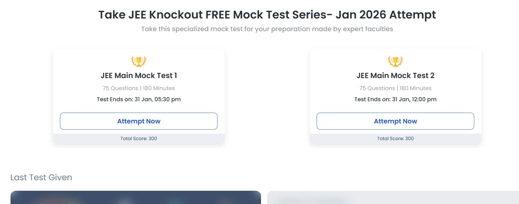Click the trophy icon on Mock Test 1 card

tap(139, 61)
